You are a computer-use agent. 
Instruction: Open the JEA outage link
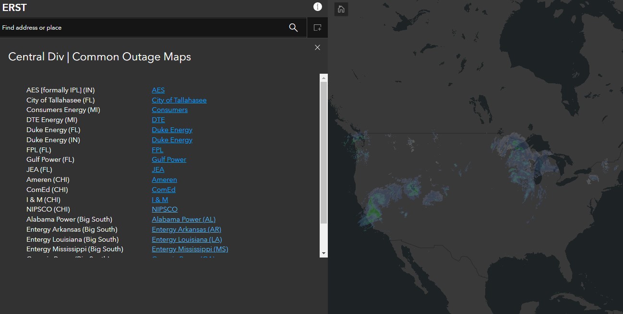(158, 169)
